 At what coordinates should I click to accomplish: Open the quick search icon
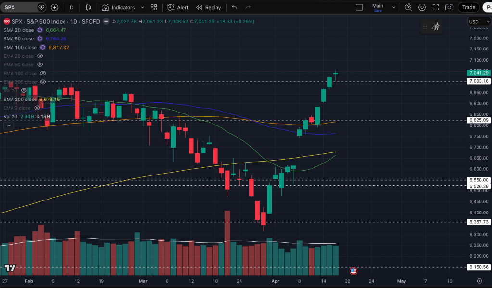click(x=408, y=7)
